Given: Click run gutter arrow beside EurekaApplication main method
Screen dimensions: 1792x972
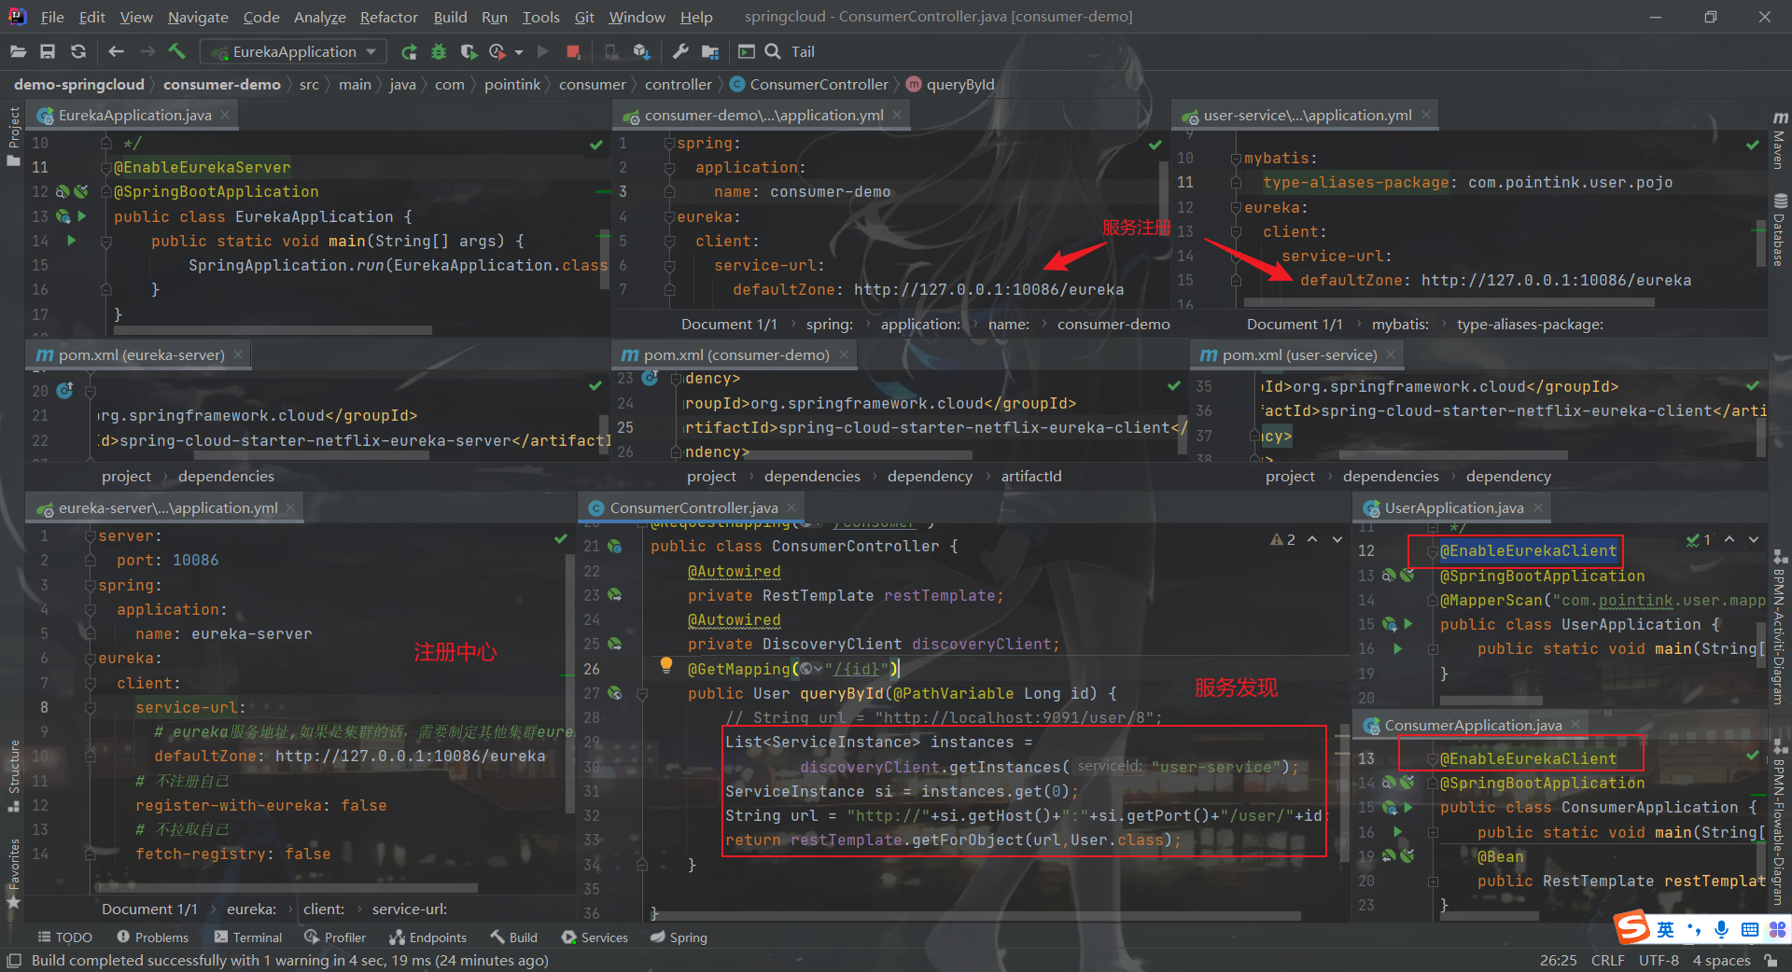Looking at the screenshot, I should (71, 241).
